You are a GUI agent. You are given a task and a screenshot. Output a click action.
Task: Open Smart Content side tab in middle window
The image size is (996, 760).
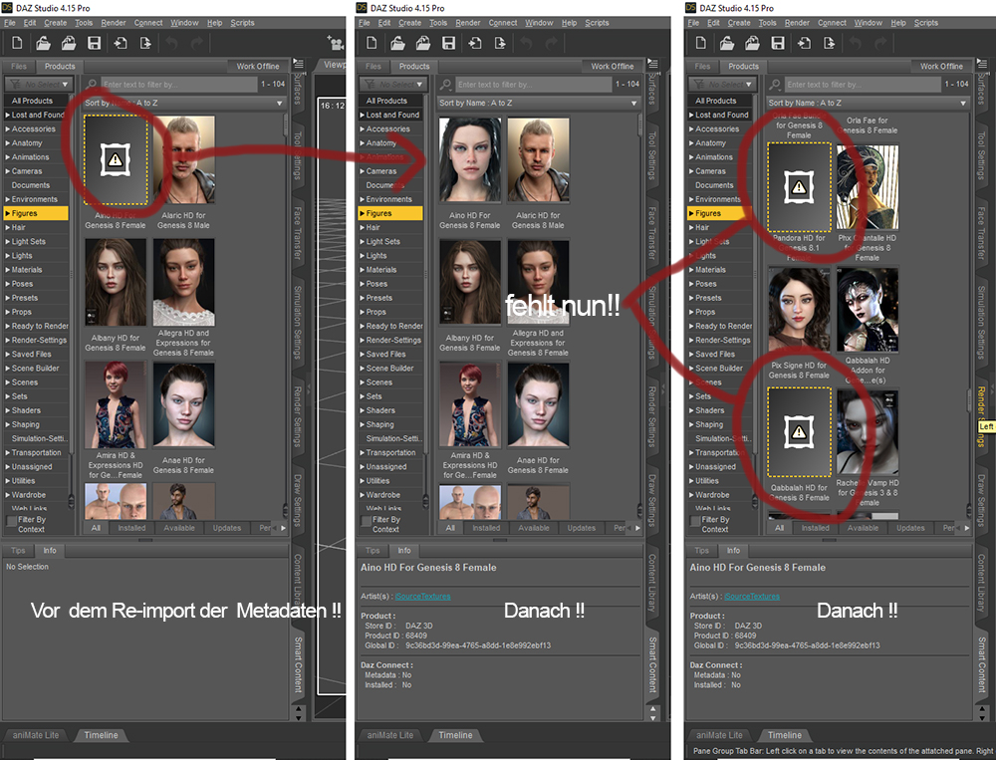[x=652, y=664]
